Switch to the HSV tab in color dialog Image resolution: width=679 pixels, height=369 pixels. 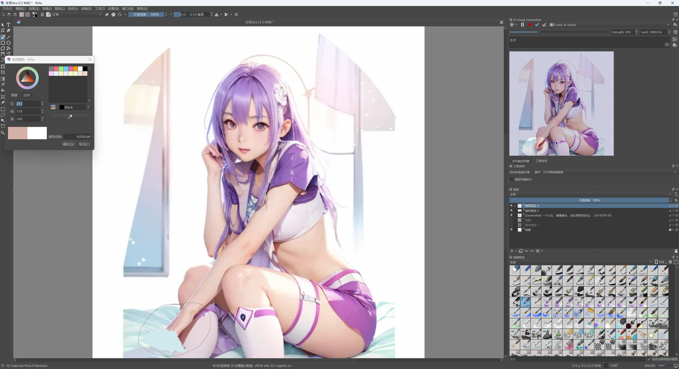[27, 95]
